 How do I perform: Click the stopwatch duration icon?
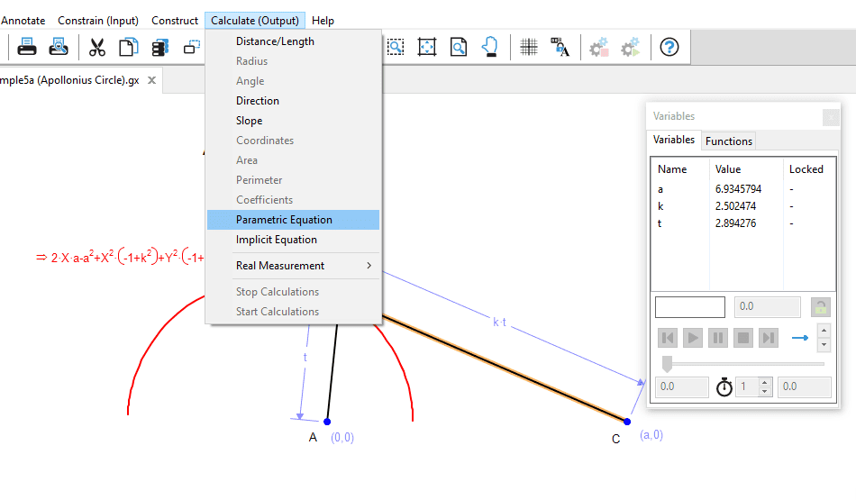[x=724, y=387]
